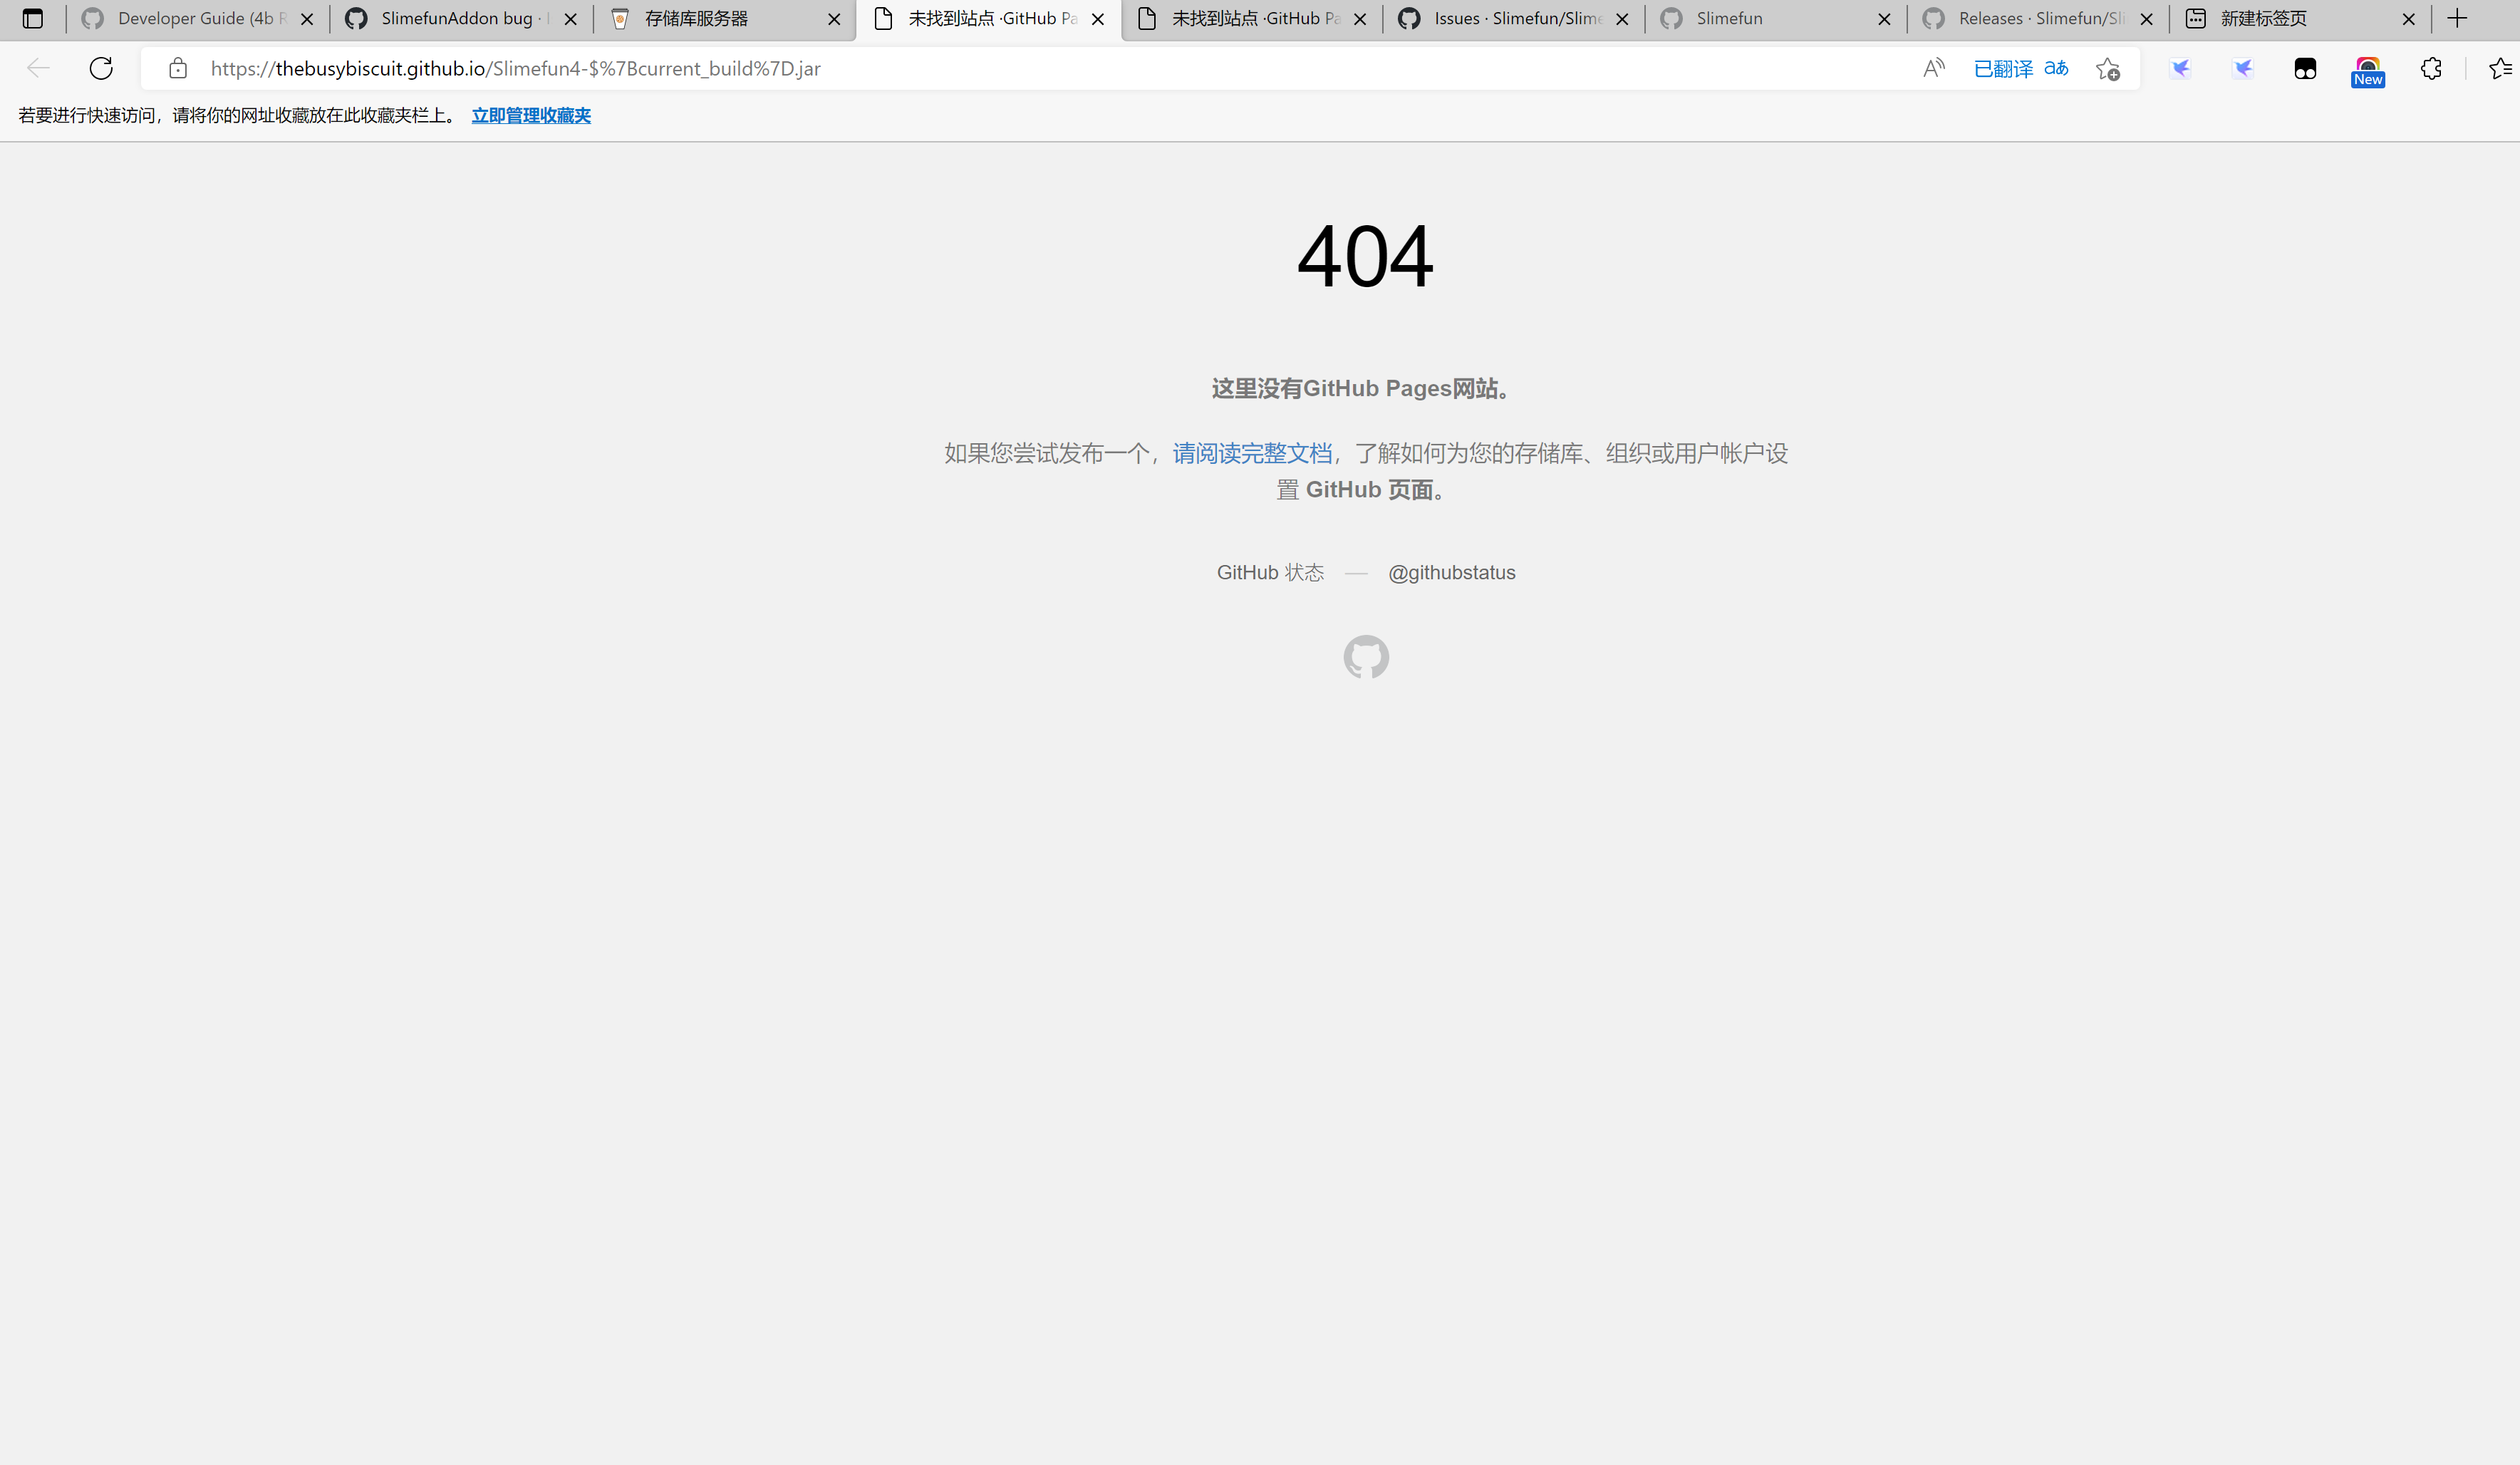Click the tab actions panel icon
This screenshot has width=2520, height=1465.
point(33,18)
